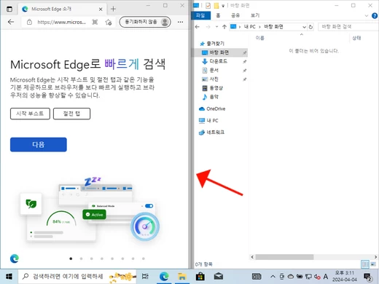
Task: Open Edge tab actions menu icon
Action: click(x=9, y=9)
